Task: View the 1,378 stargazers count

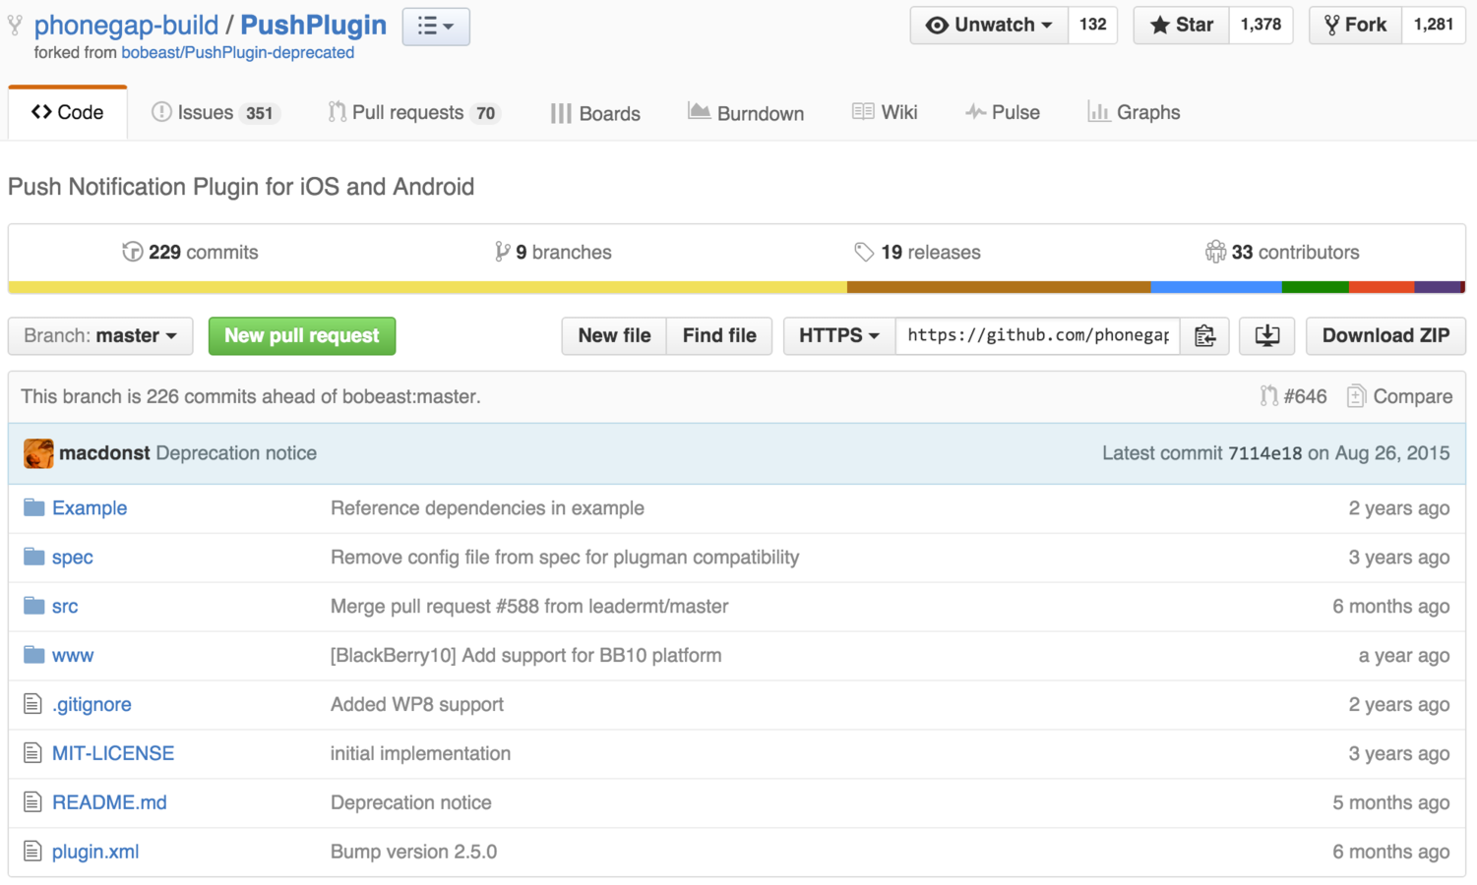Action: tap(1261, 25)
